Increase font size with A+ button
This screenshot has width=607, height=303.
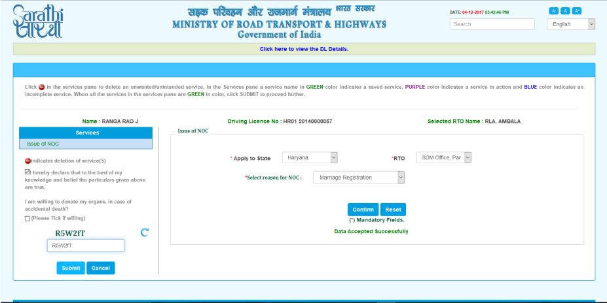[577, 11]
